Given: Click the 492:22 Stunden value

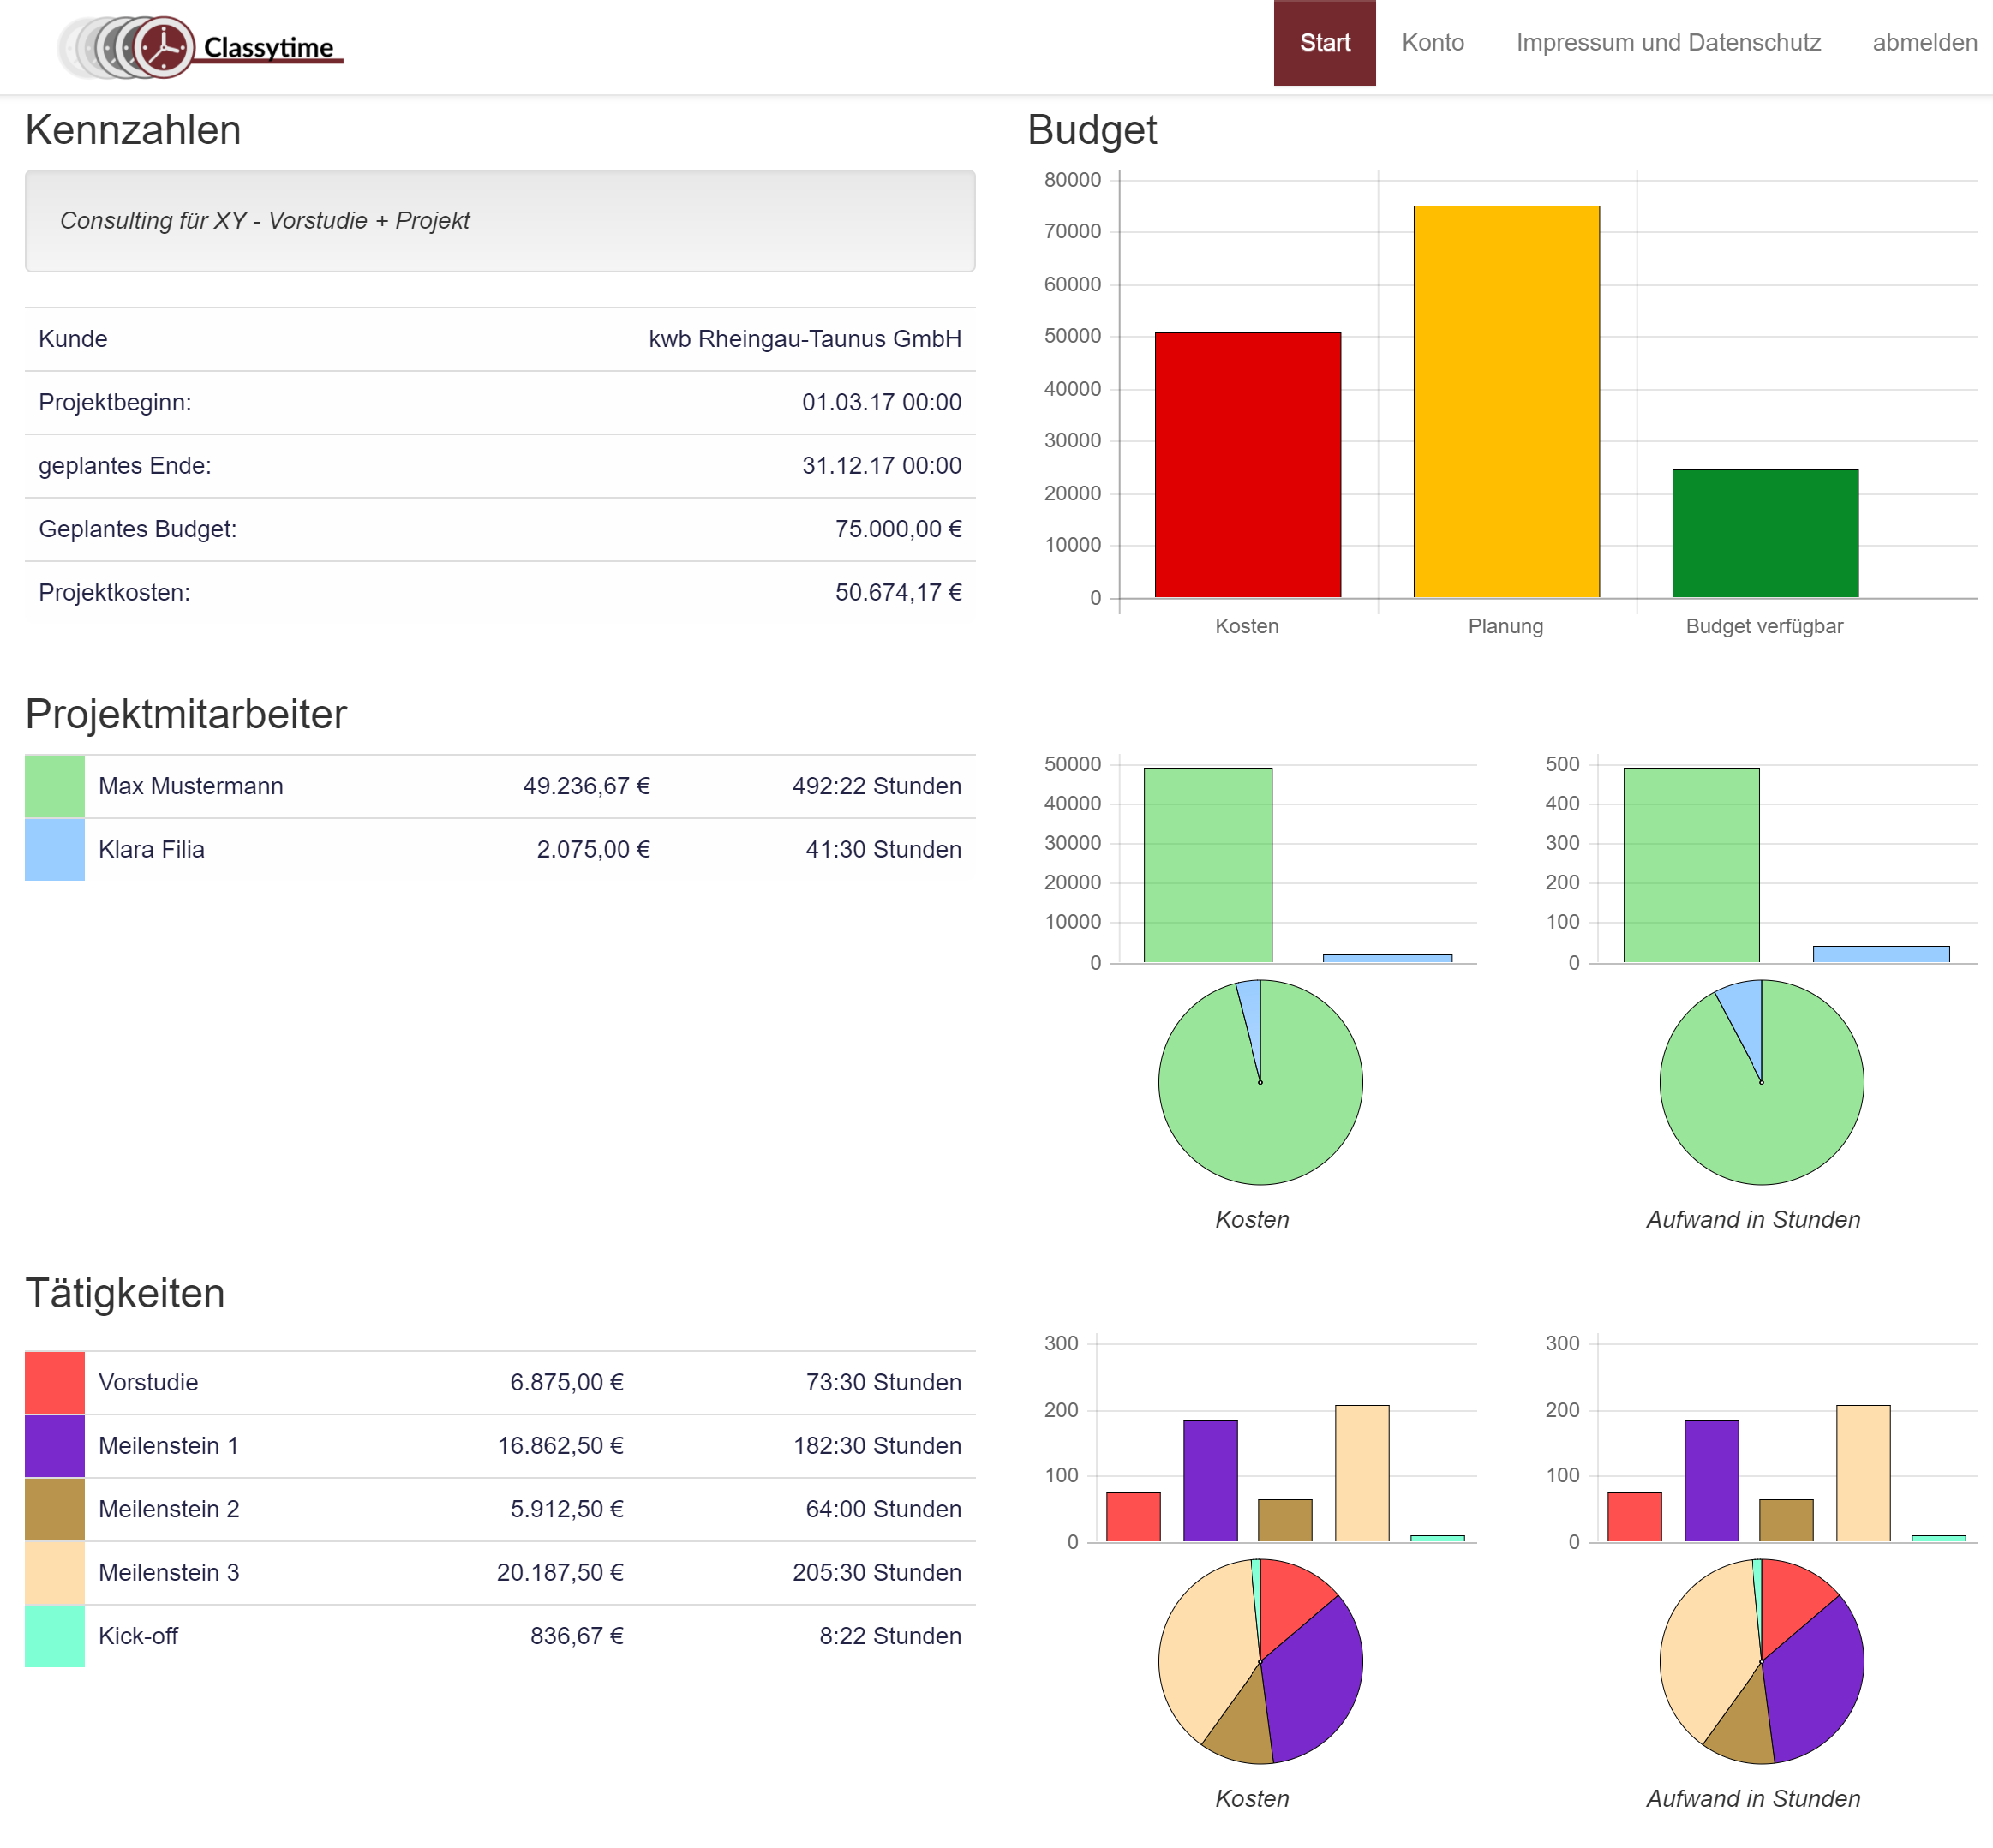Looking at the screenshot, I should (876, 786).
